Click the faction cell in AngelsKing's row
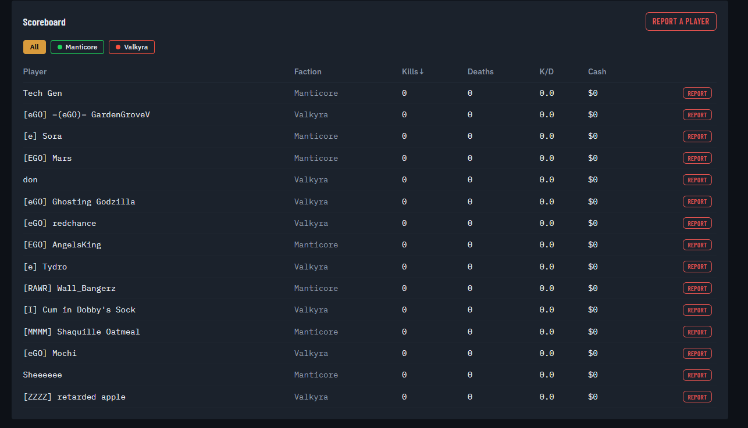Viewport: 748px width, 428px height. (x=316, y=244)
